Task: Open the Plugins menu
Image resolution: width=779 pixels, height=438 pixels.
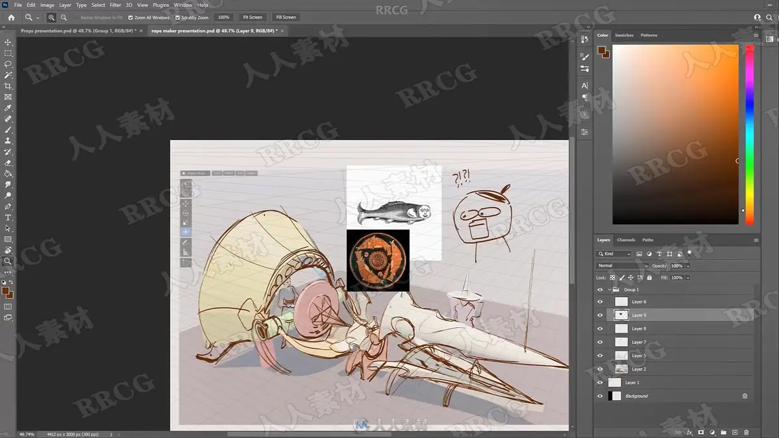Action: (x=160, y=5)
